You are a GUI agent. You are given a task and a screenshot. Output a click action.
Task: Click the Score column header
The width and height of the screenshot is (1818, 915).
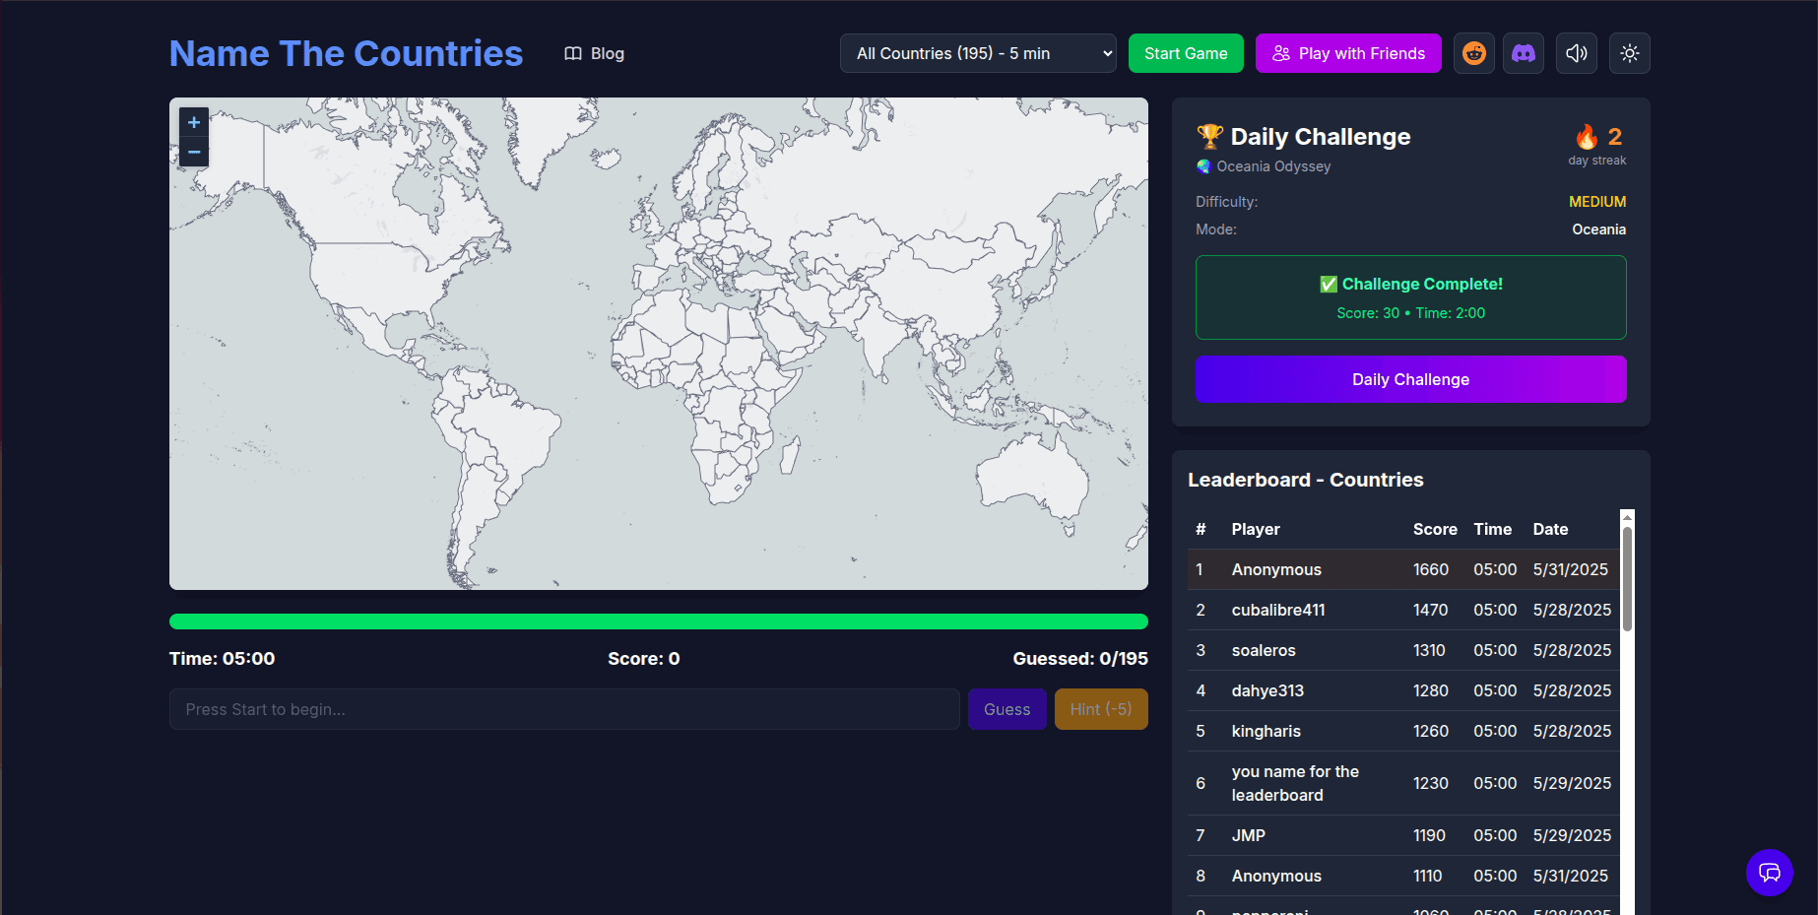(x=1435, y=529)
